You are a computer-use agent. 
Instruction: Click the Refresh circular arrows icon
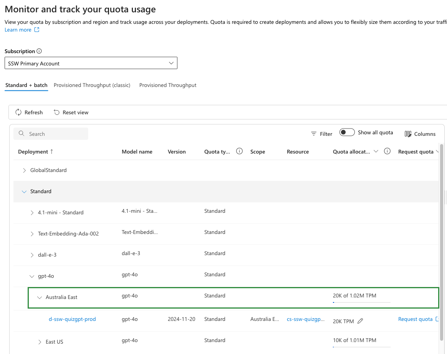point(18,112)
